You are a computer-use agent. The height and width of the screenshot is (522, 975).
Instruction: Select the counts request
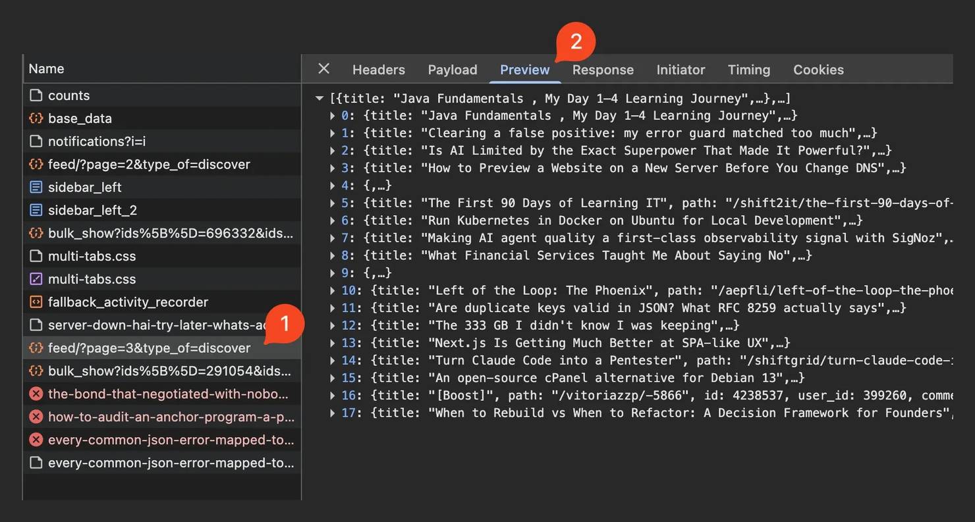click(162, 95)
